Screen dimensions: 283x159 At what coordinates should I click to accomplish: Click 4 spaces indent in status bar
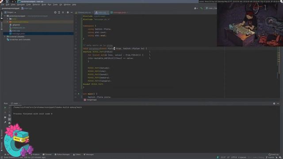point(242,157)
